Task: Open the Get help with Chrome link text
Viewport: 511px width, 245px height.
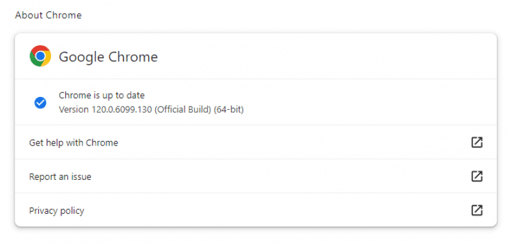Action: pyautogui.click(x=73, y=142)
